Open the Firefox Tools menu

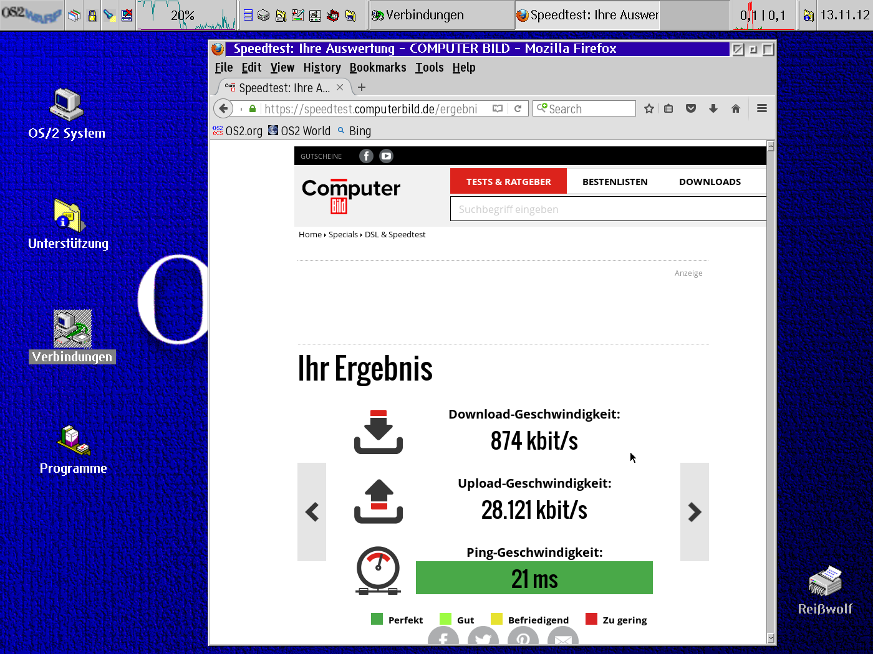(x=430, y=67)
